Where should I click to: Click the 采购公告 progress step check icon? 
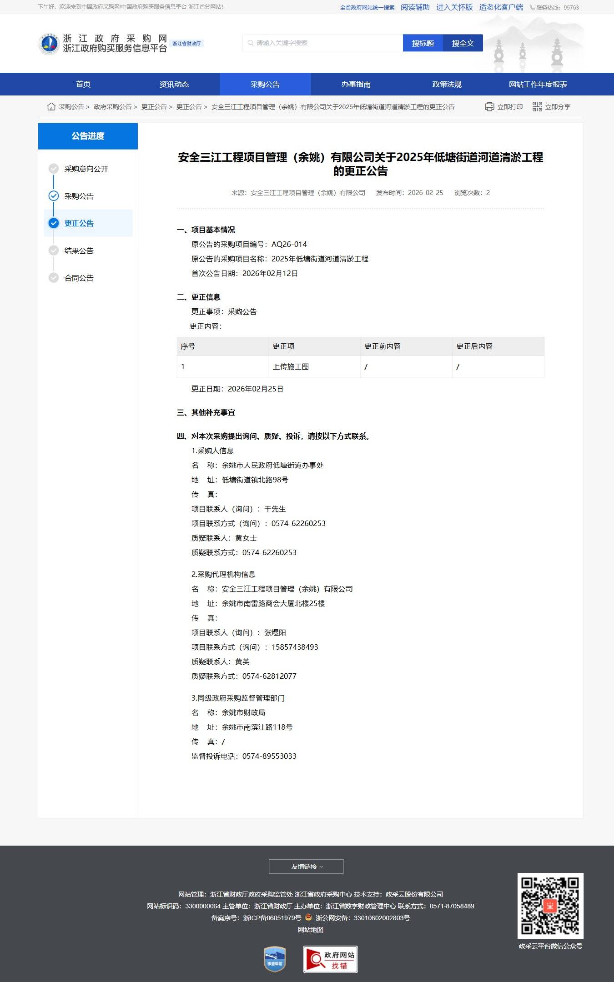tap(54, 196)
